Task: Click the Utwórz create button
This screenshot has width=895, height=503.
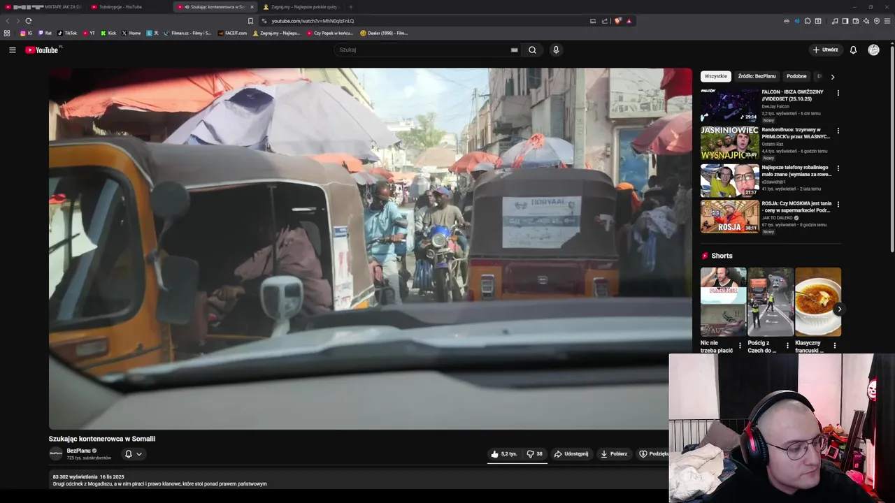Action: 825,50
